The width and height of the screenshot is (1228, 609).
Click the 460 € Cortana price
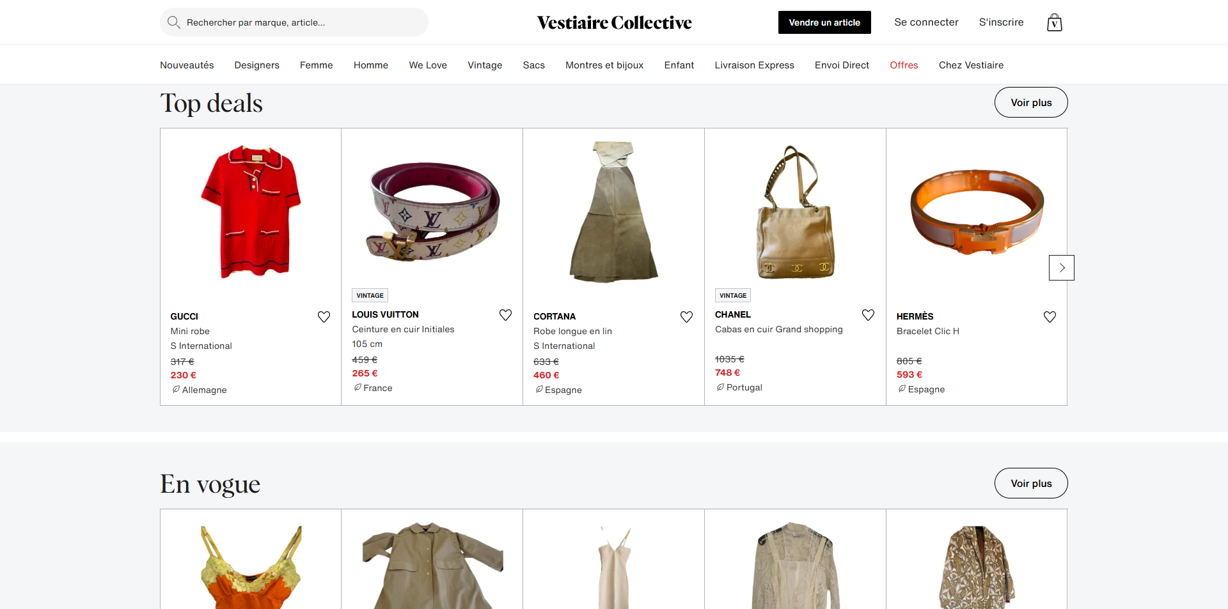[546, 375]
